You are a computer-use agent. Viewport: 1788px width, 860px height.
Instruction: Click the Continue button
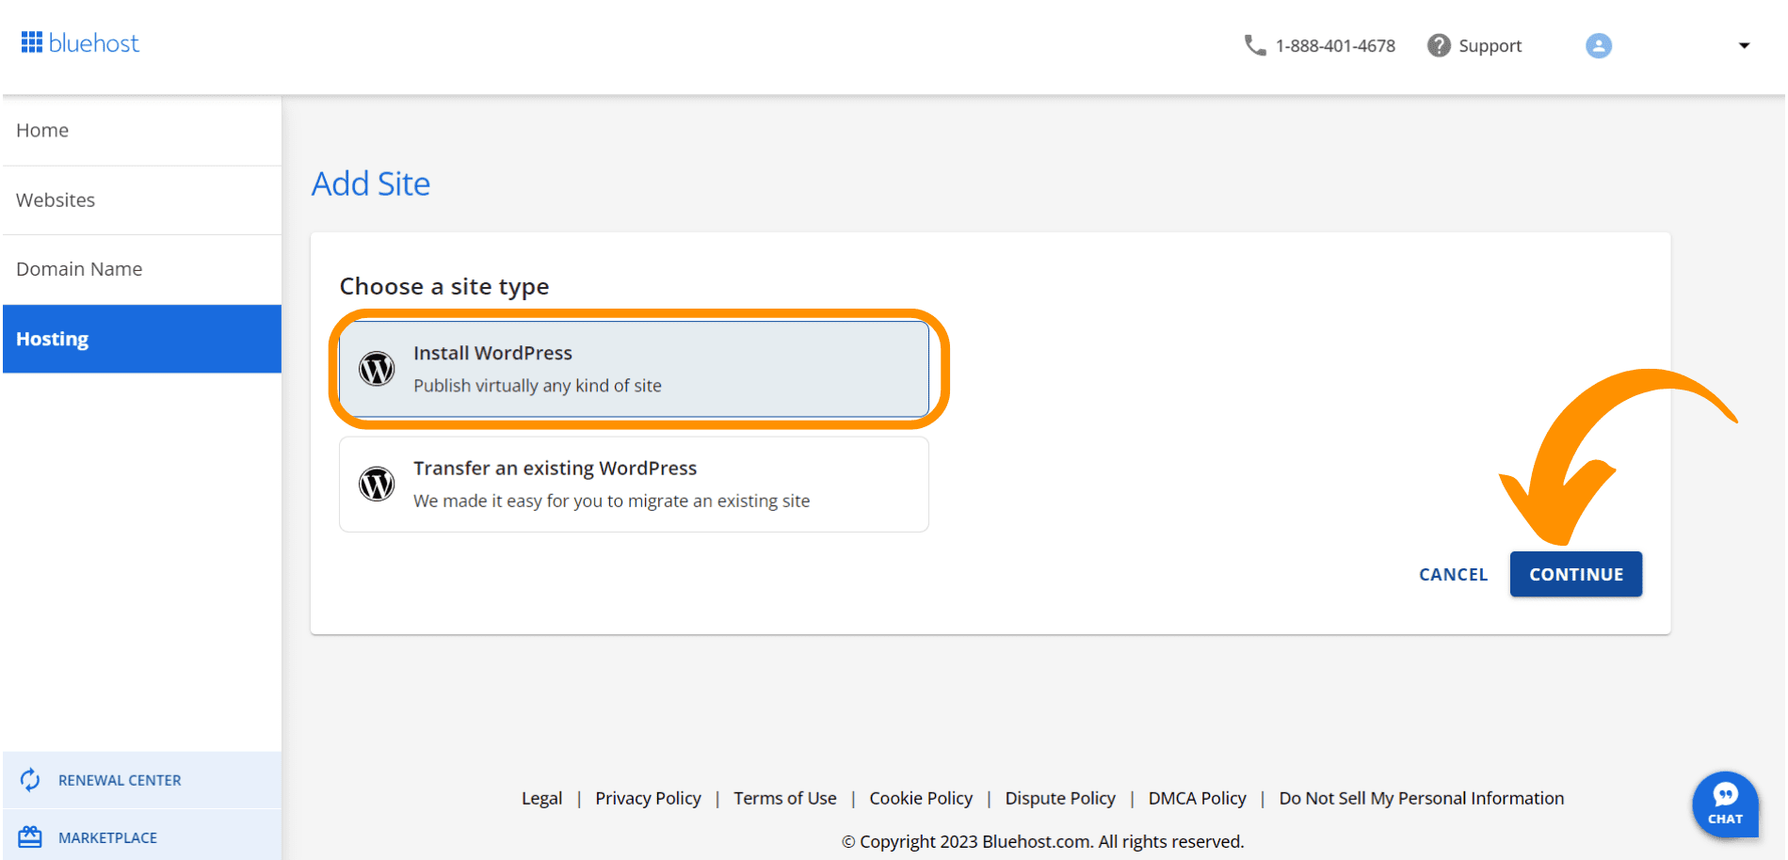(1576, 574)
